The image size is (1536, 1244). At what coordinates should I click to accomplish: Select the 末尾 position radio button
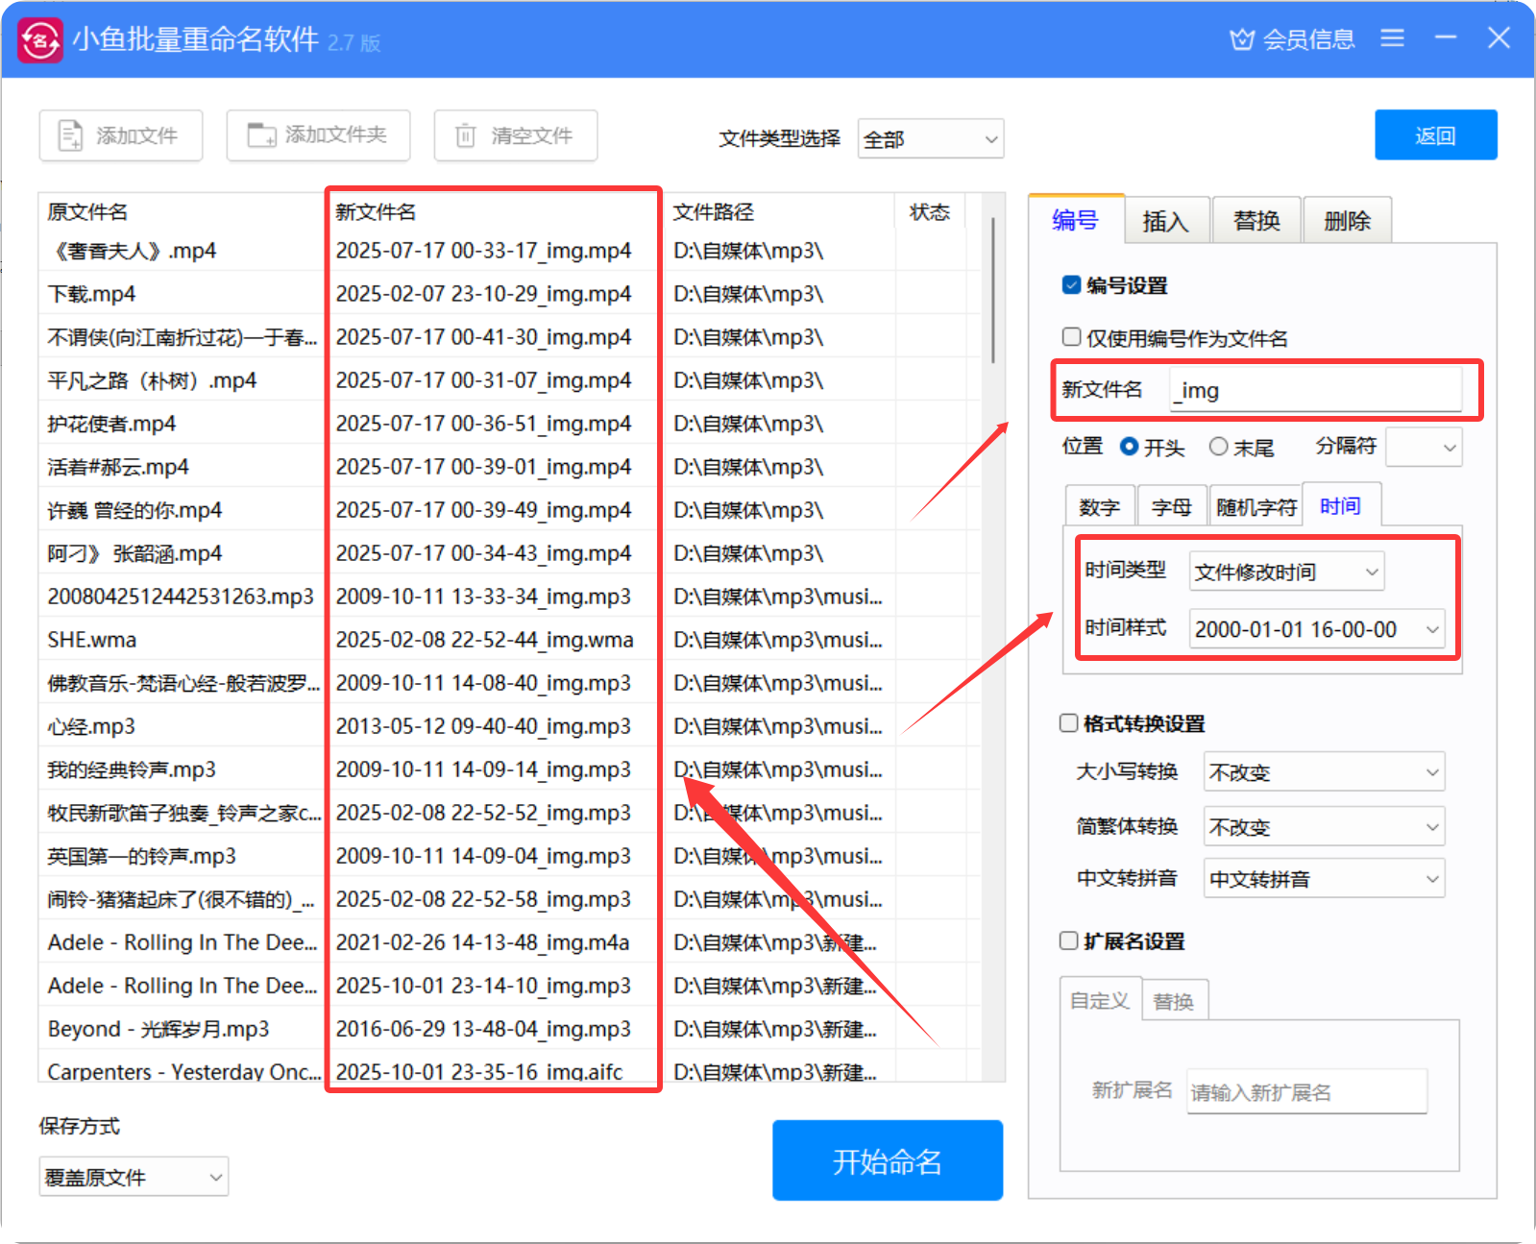(x=1219, y=447)
